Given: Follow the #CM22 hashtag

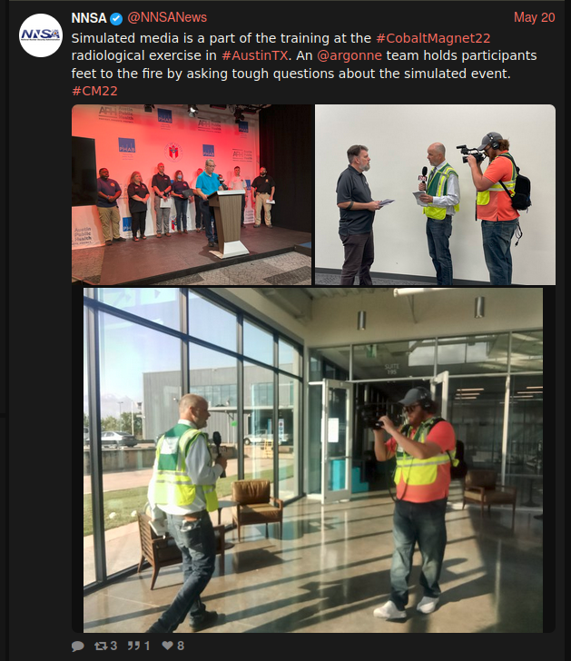Looking at the screenshot, I should point(94,91).
